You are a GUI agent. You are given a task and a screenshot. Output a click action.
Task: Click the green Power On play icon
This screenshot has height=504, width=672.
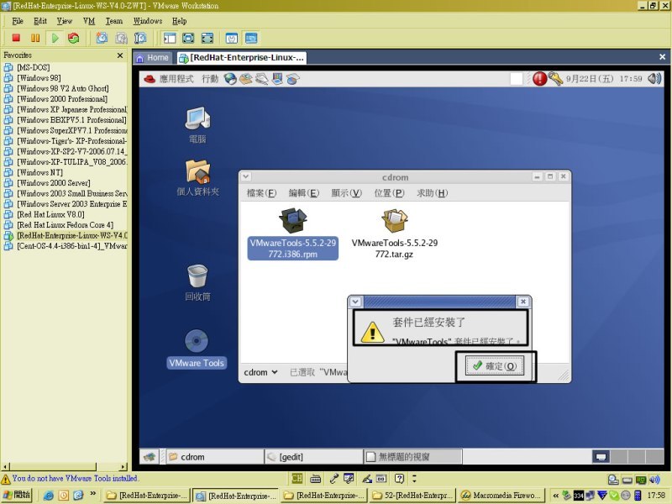[55, 38]
